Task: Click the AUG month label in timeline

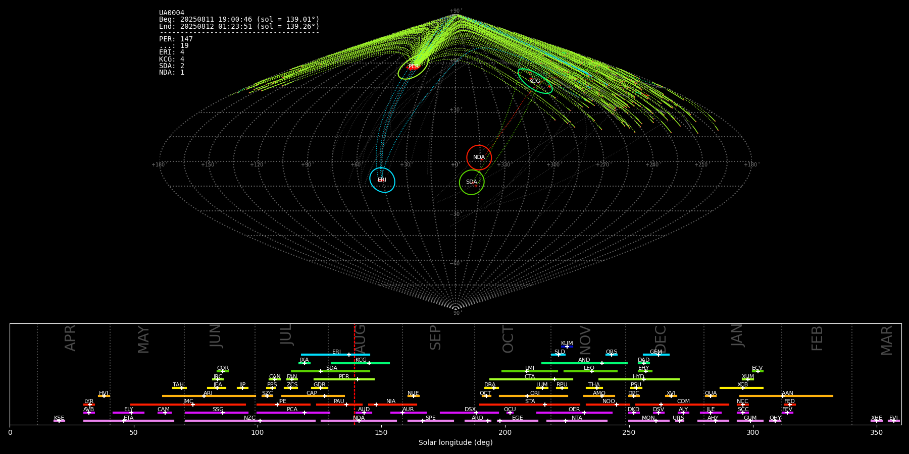Action: coord(360,338)
